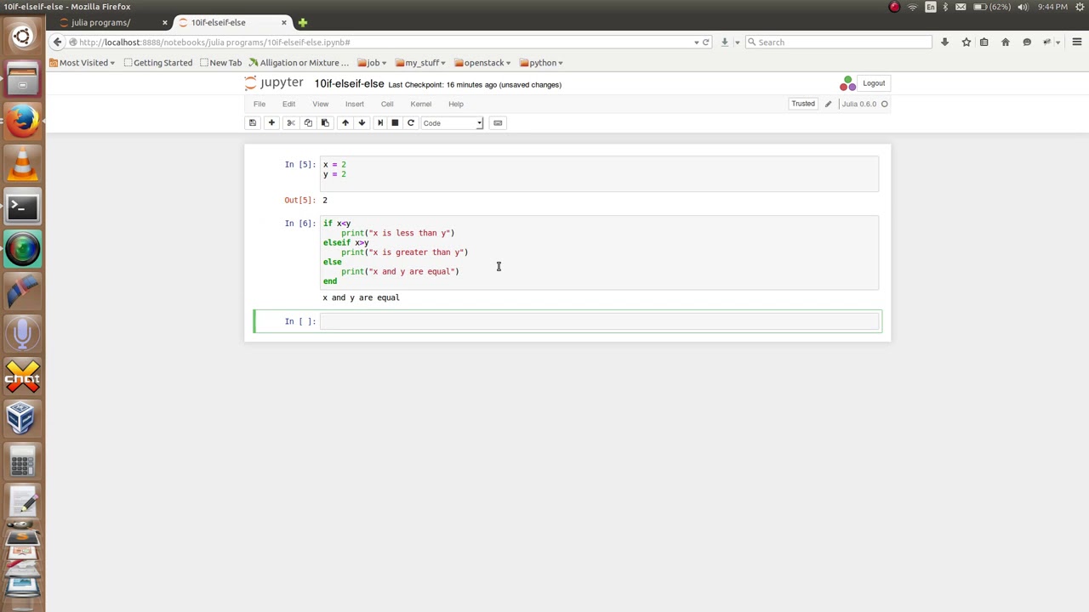
Task: Open the View menu
Action: pos(320,104)
